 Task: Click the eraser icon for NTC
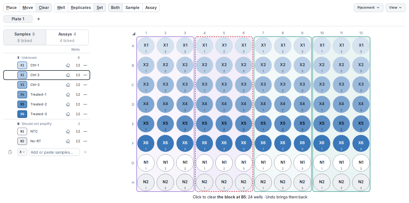click(x=68, y=131)
